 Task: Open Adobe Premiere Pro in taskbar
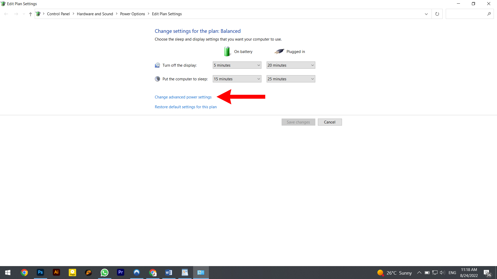coord(120,273)
